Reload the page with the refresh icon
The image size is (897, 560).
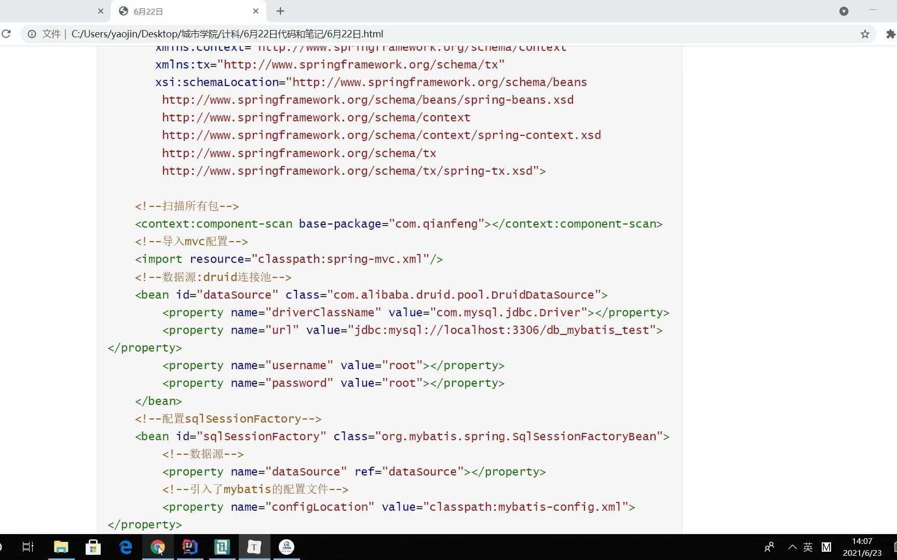pyautogui.click(x=6, y=34)
